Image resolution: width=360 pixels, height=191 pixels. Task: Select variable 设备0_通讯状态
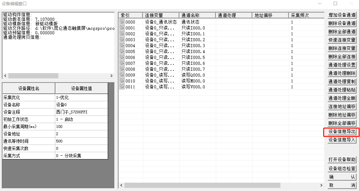pos(161,22)
